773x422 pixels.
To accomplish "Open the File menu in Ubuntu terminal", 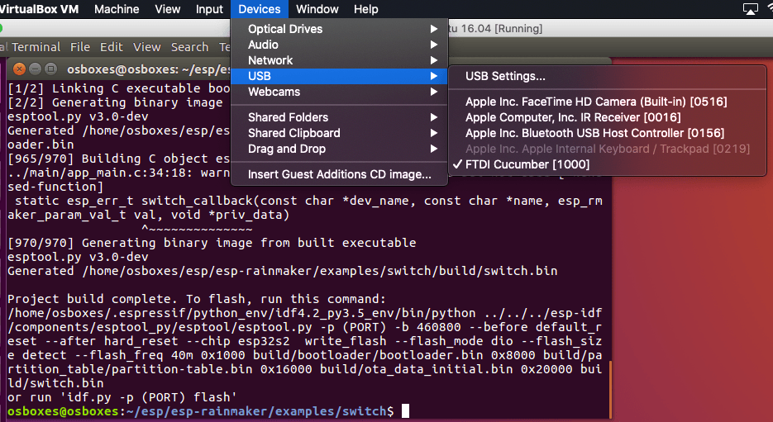I will pyautogui.click(x=80, y=47).
